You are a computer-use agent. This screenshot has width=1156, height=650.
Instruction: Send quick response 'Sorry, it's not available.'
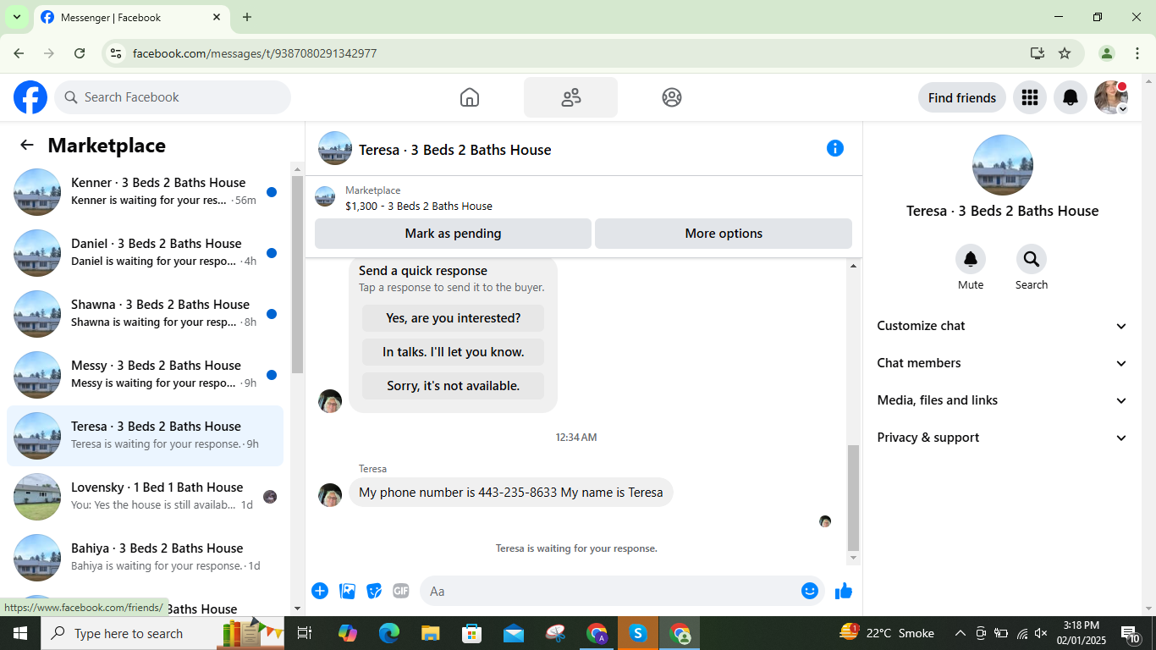pyautogui.click(x=453, y=386)
